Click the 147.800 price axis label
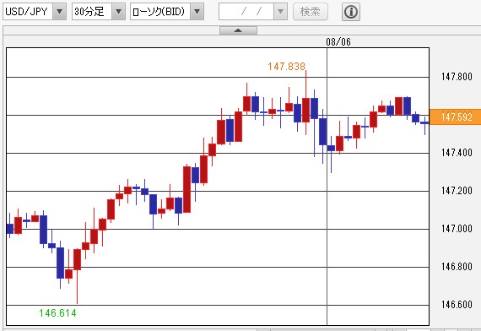The image size is (481, 331). (x=457, y=77)
